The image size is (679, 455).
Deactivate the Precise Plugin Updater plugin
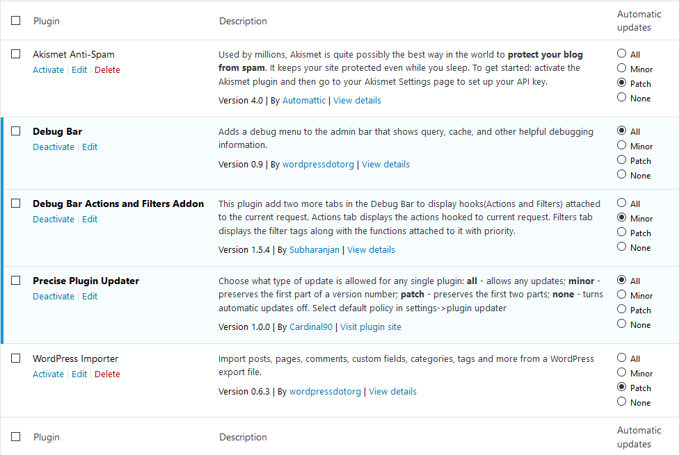[x=54, y=296]
